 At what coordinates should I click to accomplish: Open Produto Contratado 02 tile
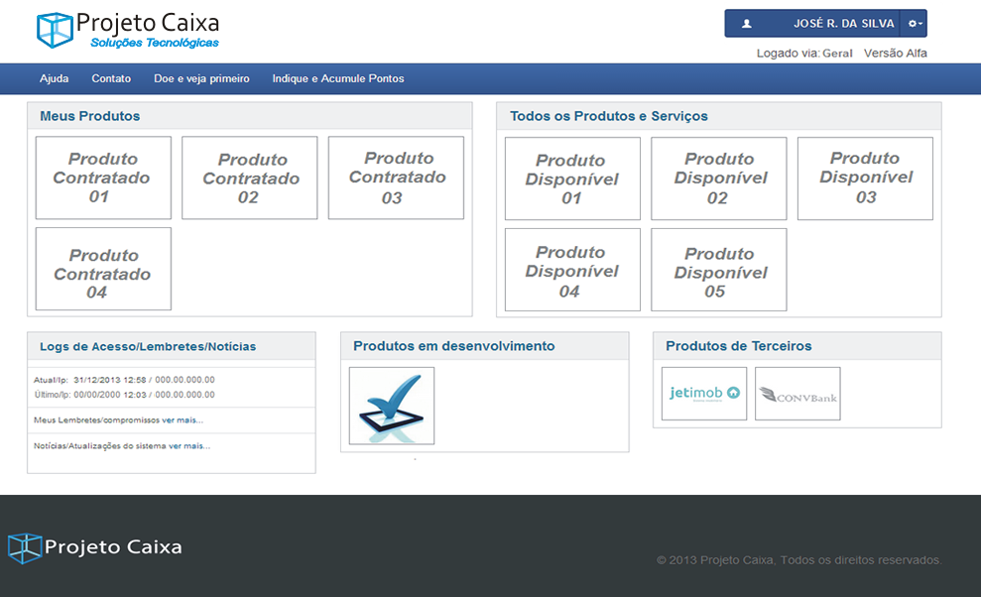click(250, 178)
